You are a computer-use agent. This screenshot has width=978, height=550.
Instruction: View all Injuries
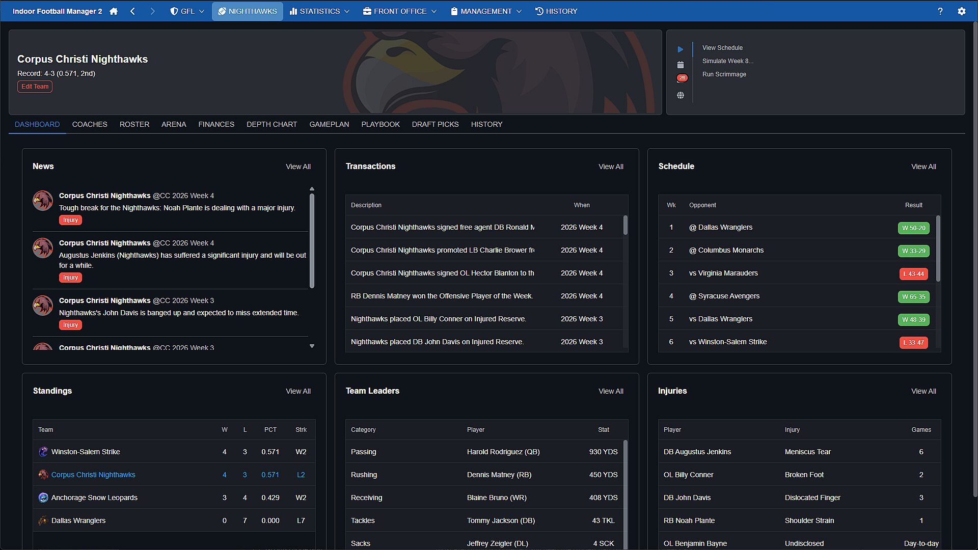(x=923, y=391)
